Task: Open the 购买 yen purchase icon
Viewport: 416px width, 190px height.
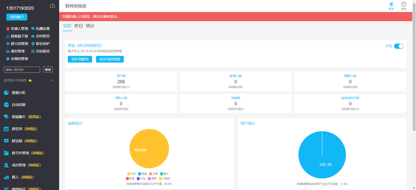Action: click(391, 6)
